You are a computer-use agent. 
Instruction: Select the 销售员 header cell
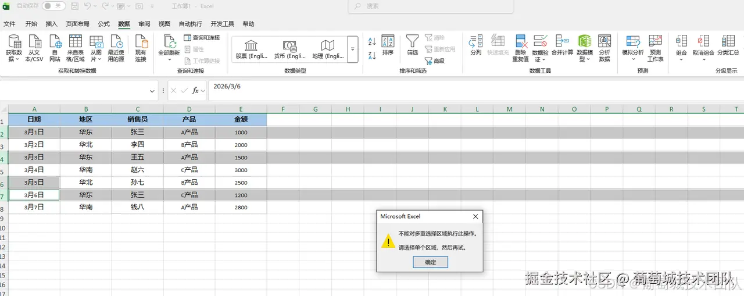click(x=138, y=119)
